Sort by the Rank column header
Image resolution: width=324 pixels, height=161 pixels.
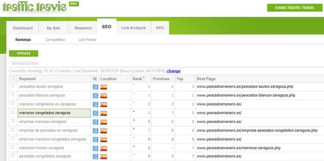click(x=139, y=79)
